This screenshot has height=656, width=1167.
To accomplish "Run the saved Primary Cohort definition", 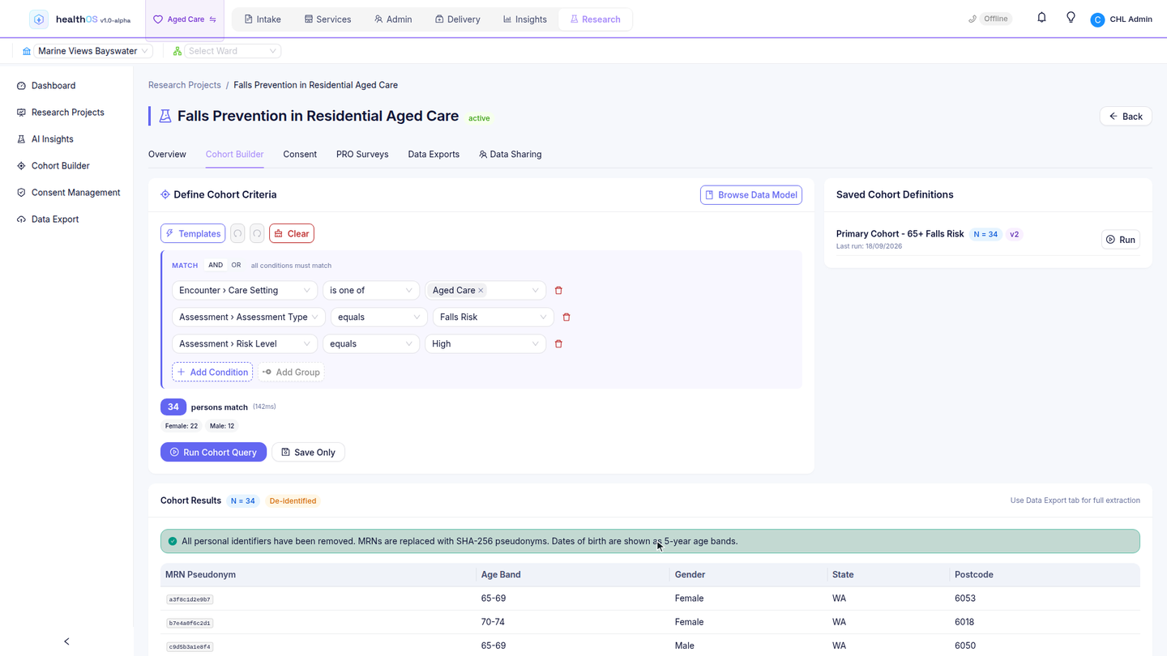I will tap(1121, 240).
